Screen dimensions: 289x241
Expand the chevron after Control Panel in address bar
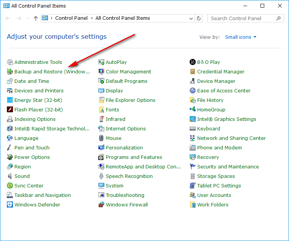pos(92,18)
